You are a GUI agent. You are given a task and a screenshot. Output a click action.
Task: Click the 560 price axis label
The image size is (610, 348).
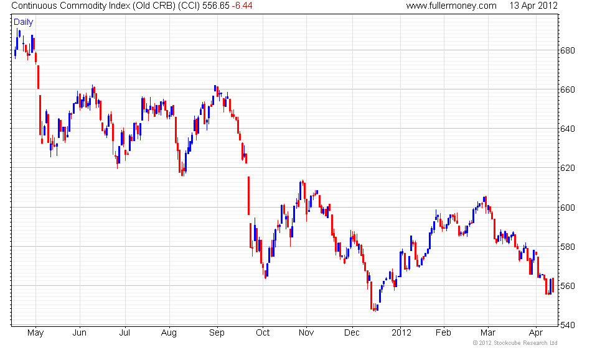click(567, 286)
